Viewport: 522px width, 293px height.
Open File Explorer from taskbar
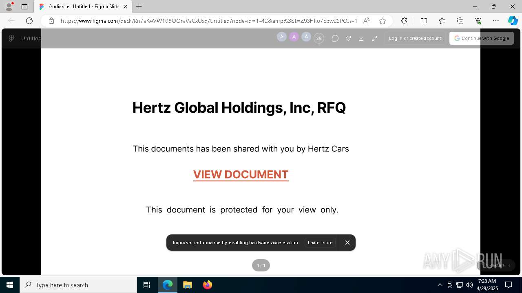tap(187, 285)
